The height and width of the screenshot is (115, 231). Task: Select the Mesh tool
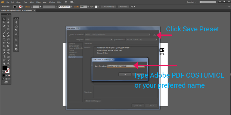[x=4, y=50]
